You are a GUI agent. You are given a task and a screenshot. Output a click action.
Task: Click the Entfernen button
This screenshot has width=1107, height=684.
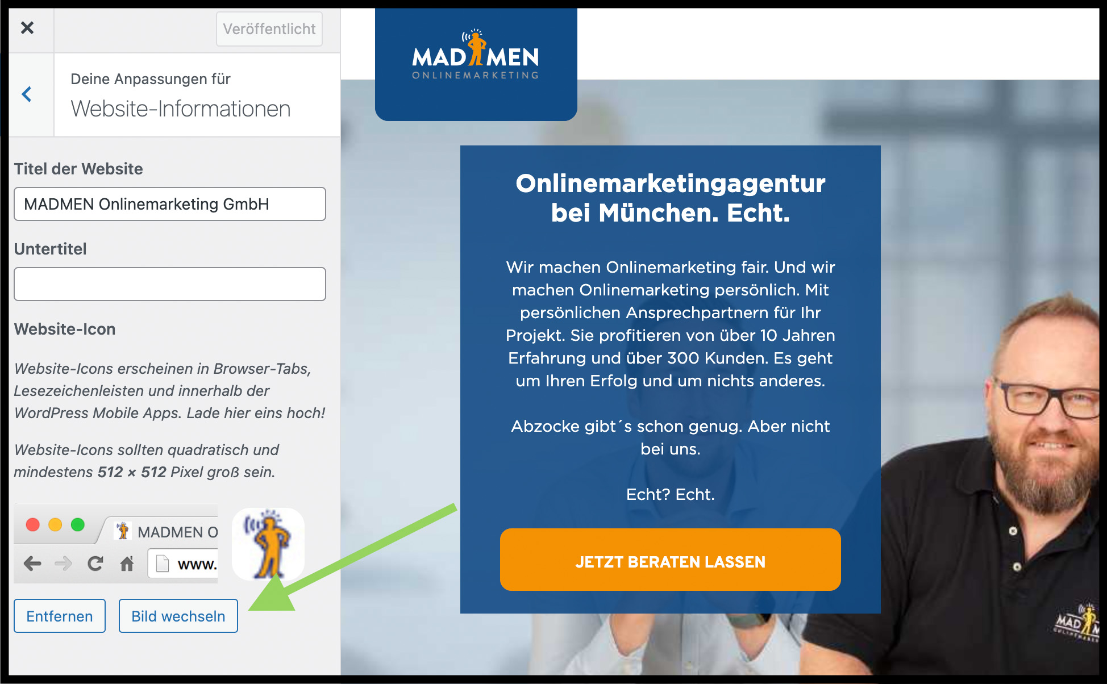pos(60,616)
